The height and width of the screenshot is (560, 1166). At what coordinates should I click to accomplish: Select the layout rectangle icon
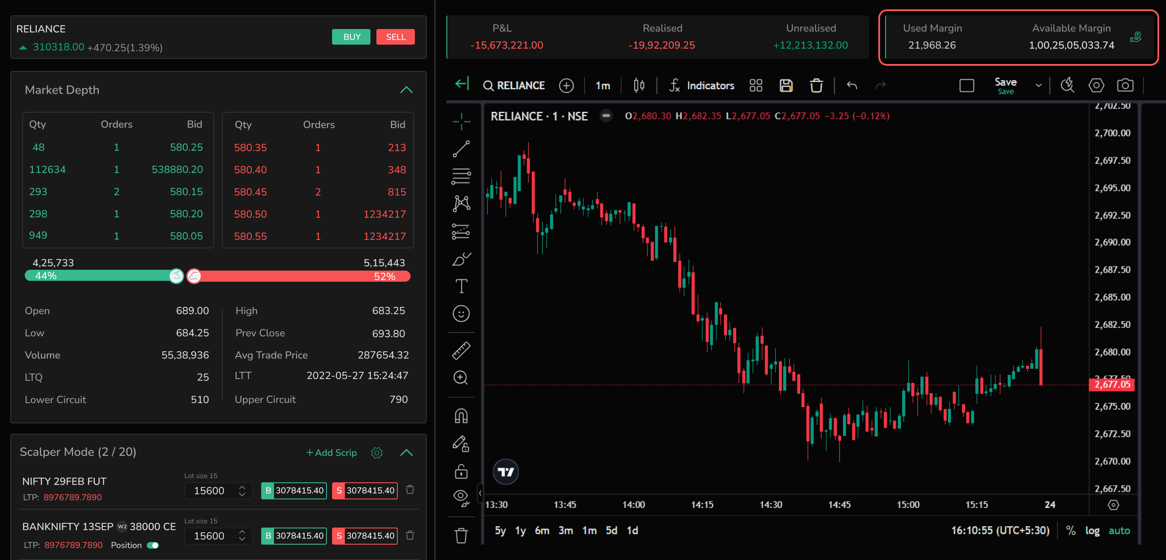(967, 85)
